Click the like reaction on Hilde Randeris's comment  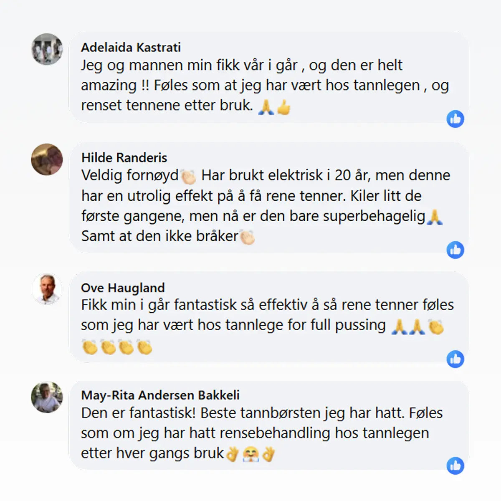[x=456, y=249]
